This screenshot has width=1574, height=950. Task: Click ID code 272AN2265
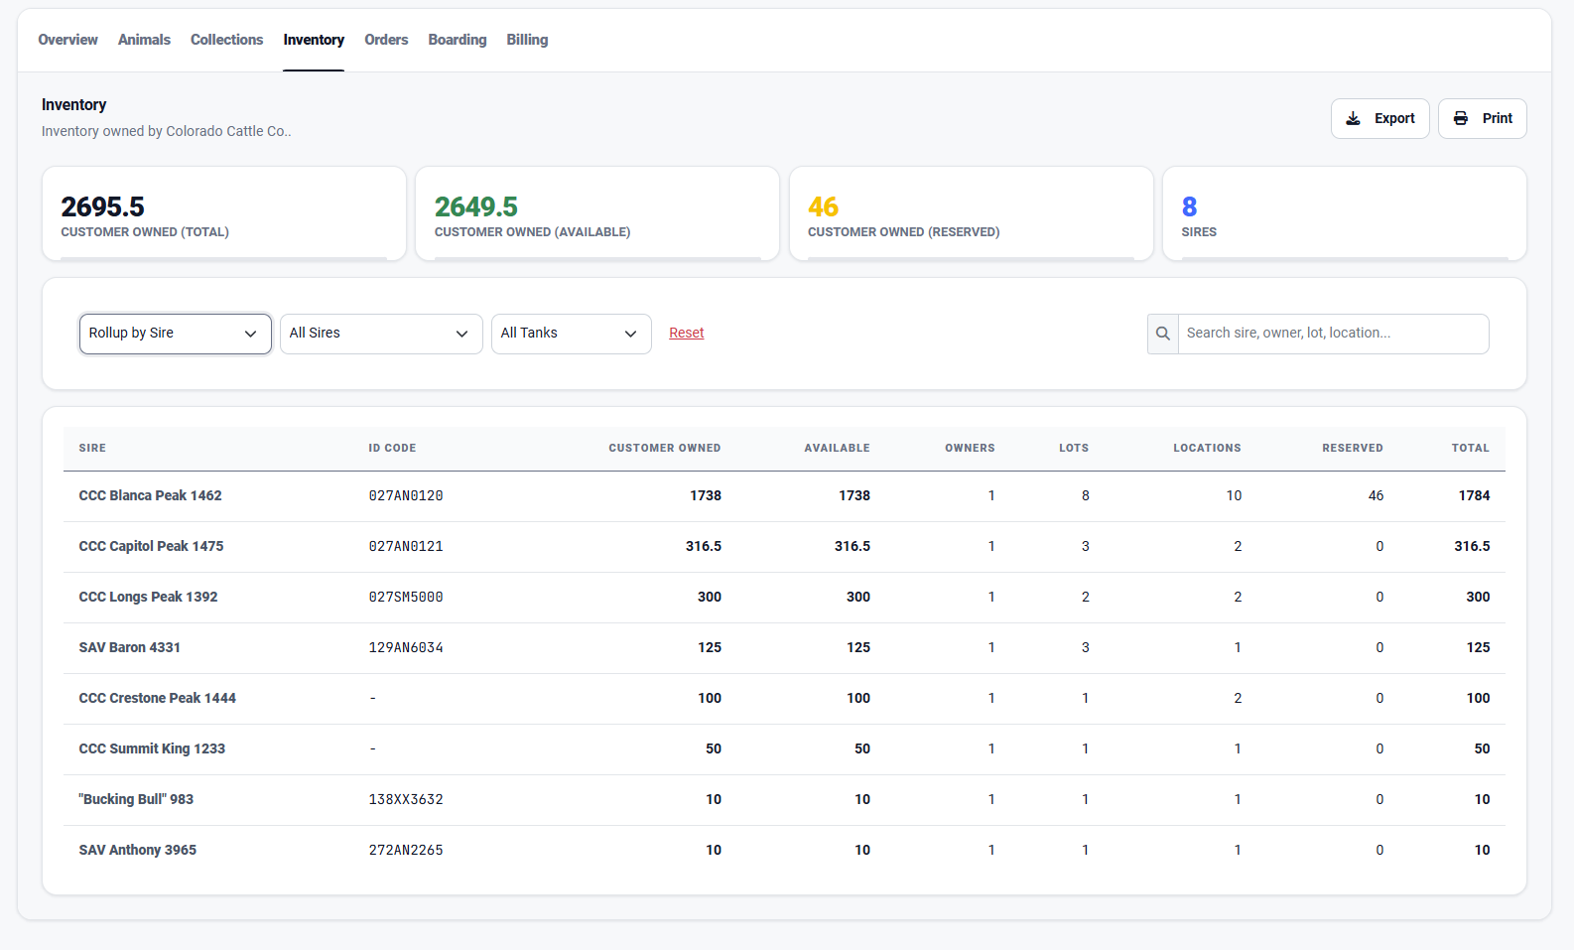(x=406, y=850)
